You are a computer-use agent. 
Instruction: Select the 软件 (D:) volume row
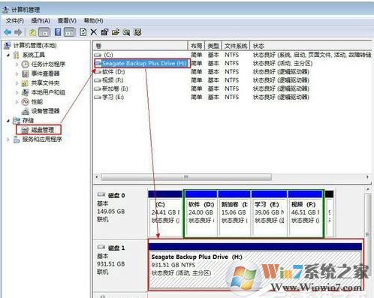(233, 72)
